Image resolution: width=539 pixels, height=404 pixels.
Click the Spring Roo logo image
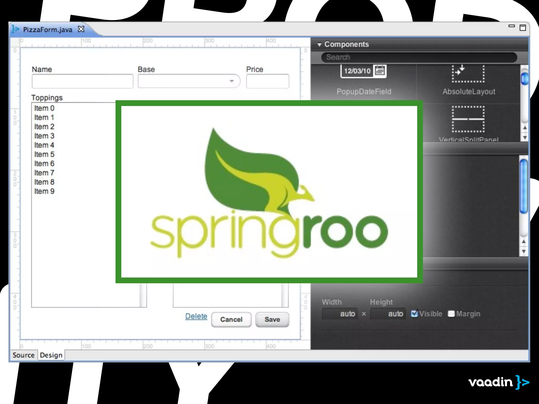pos(269,192)
